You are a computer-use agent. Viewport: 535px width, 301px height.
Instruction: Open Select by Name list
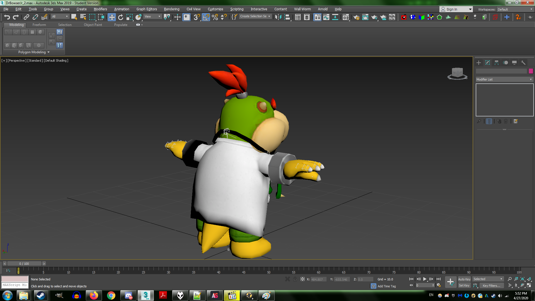pyautogui.click(x=83, y=17)
